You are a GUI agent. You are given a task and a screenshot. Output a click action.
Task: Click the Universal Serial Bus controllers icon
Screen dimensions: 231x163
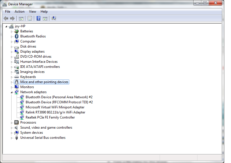pos(17,138)
